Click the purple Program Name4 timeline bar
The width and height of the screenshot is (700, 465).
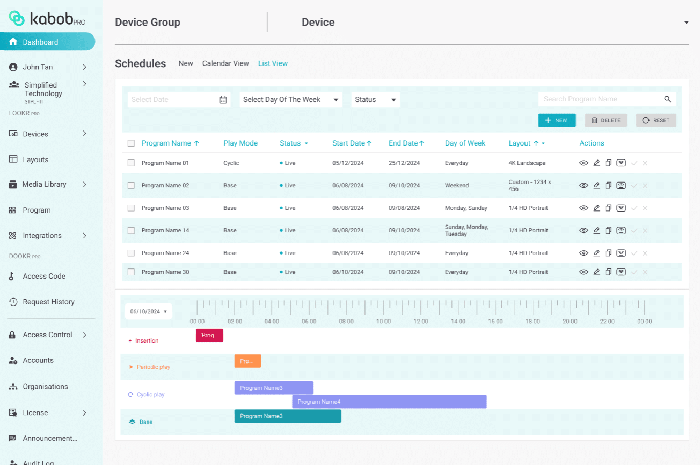click(389, 402)
